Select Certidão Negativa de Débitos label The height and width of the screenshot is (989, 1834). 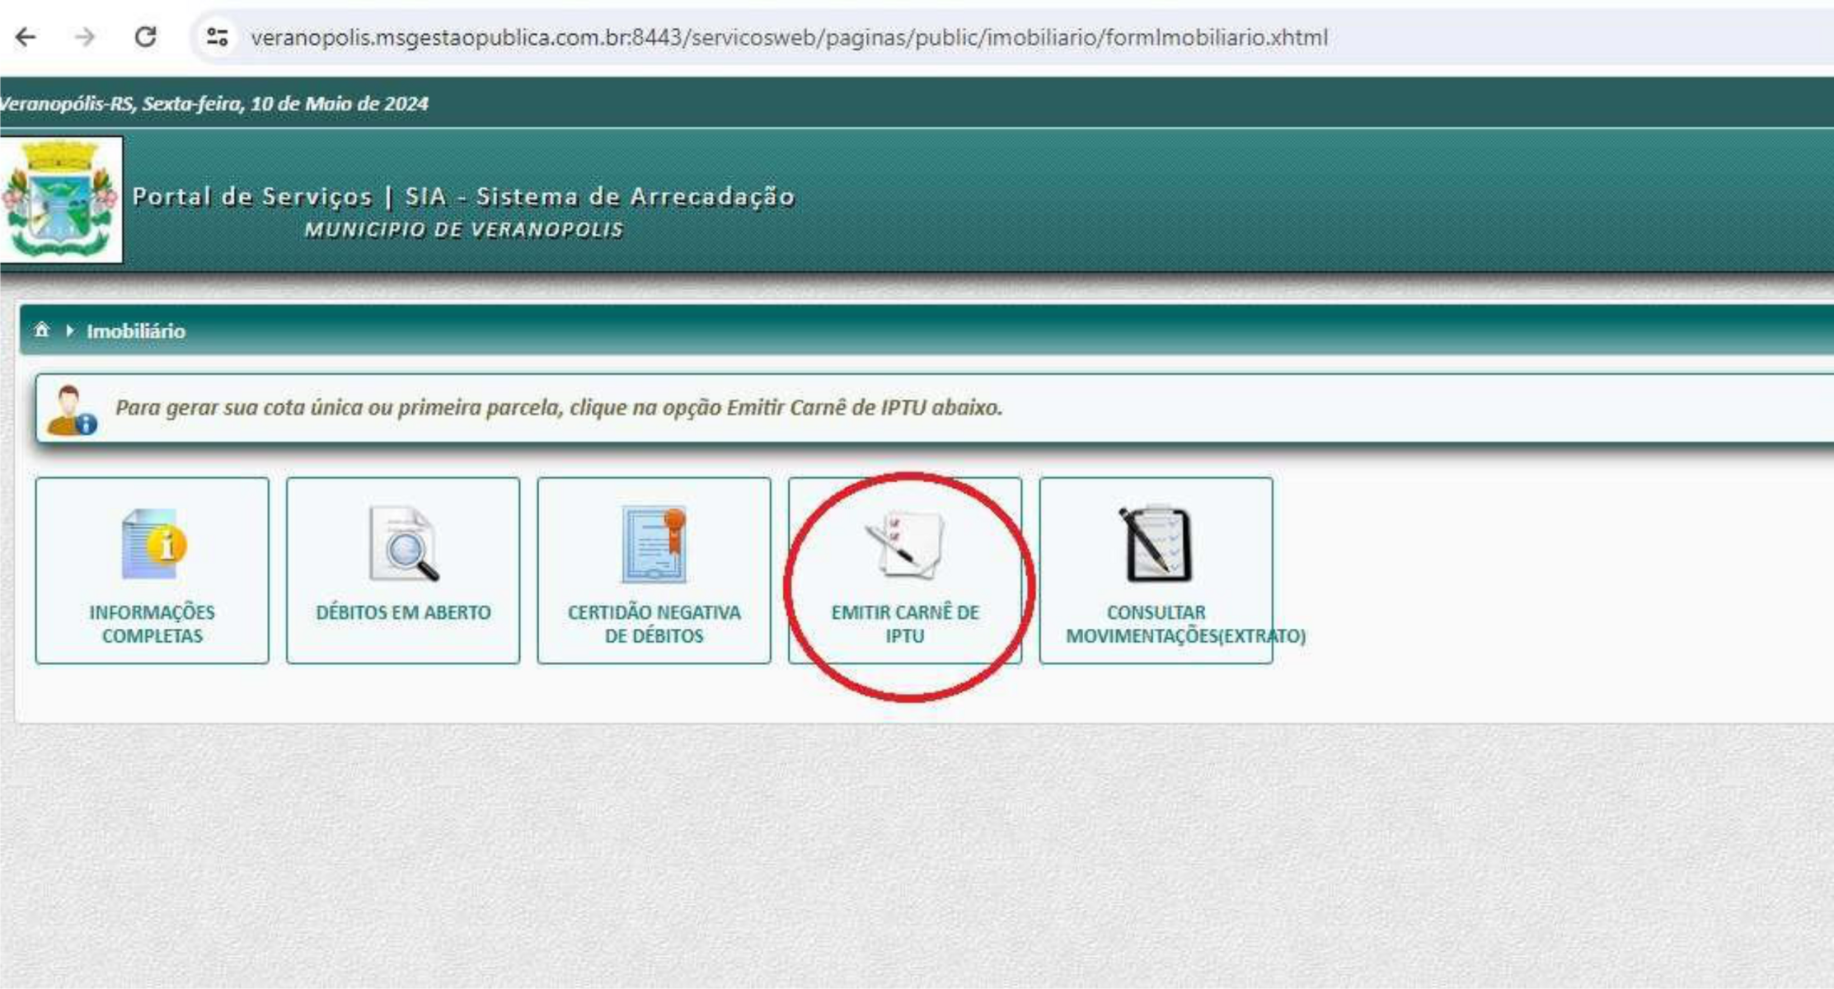click(x=654, y=624)
